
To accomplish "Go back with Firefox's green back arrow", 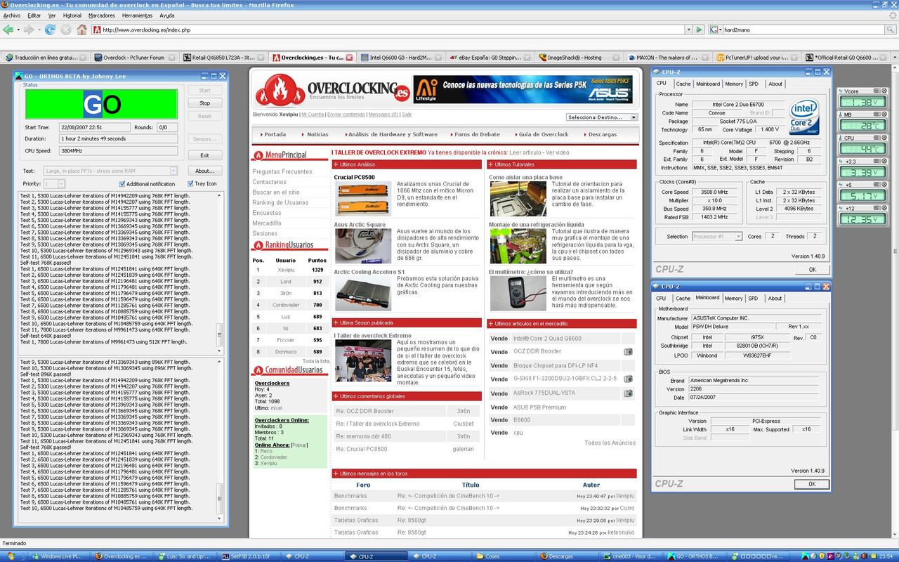I will [x=8, y=30].
